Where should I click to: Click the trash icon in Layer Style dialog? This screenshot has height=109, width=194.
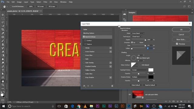click(112, 86)
